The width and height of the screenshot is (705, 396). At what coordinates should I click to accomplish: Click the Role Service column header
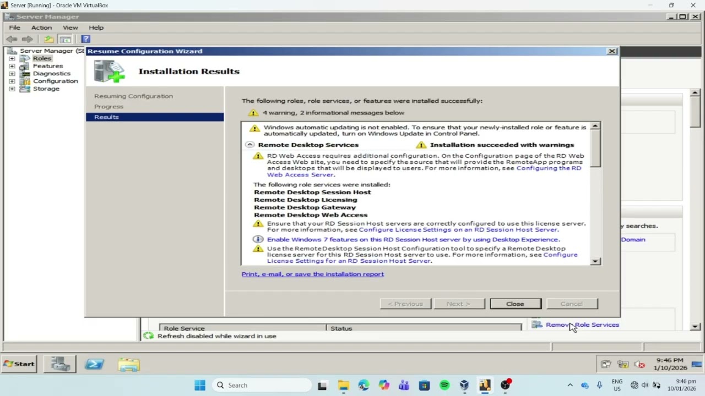tap(242, 328)
